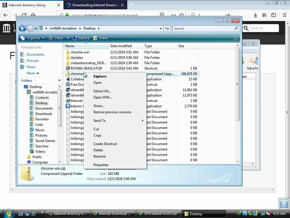290x218 pixels.
Task: Click the volume muted tray icon
Action: pos(268,214)
